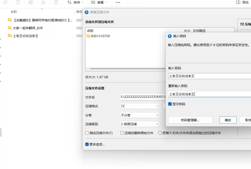Click the delete trash icon in toolbar
This screenshot has height=169, width=251.
56,3
